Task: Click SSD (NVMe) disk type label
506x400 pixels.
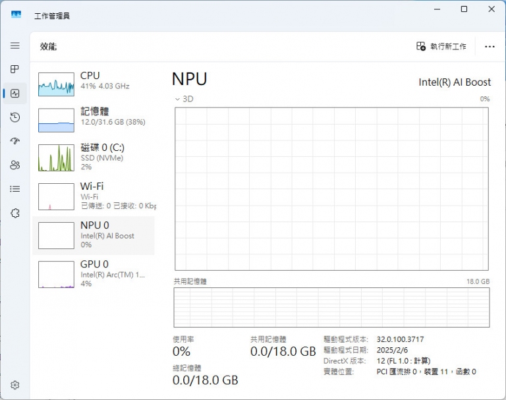Action: tap(102, 158)
